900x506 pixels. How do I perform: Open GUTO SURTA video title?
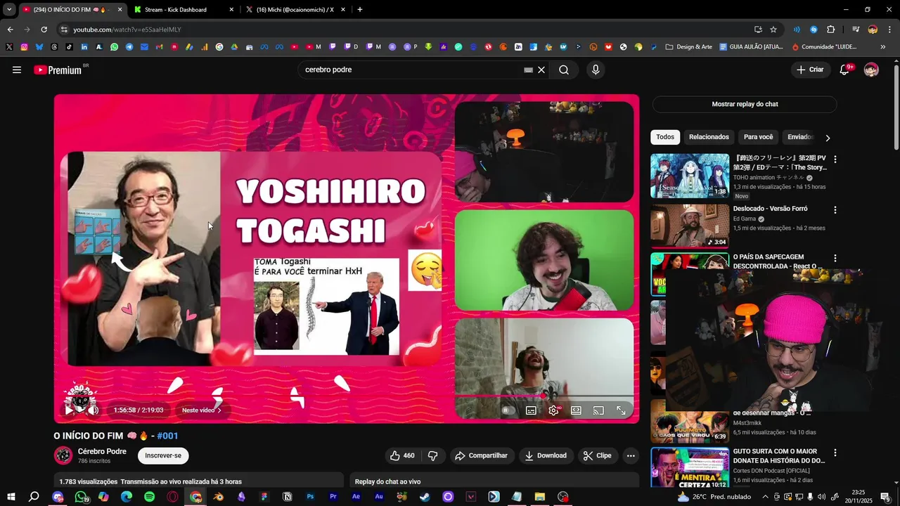779,456
